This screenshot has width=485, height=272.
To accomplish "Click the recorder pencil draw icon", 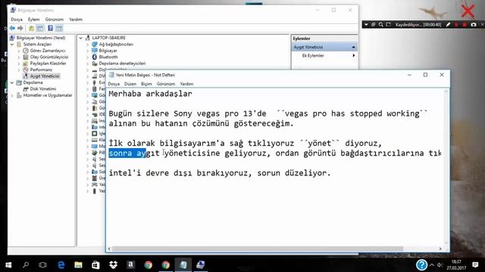I will [x=448, y=25].
